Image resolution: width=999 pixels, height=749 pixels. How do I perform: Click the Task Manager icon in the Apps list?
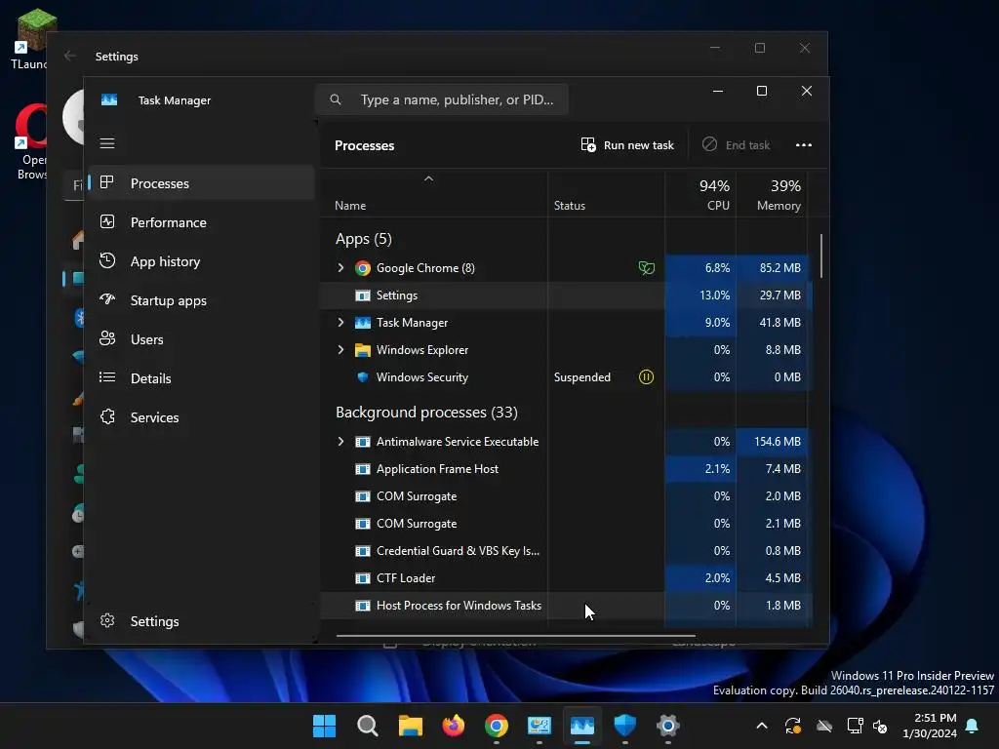coord(363,323)
